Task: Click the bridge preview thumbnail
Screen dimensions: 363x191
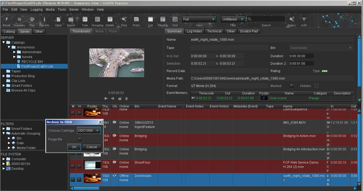Action: [117, 63]
